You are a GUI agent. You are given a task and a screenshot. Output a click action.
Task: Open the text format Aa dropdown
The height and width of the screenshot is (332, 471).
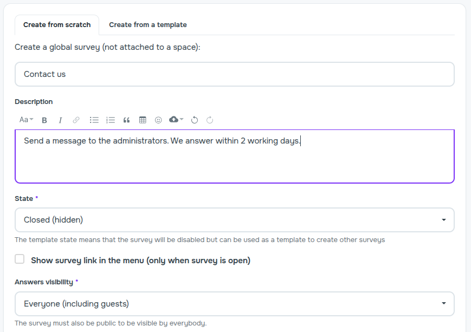point(26,120)
